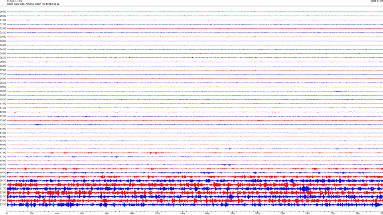The width and height of the screenshot is (383, 215).
Task: Select the 11:00 trace time label
Action: coord(3,104)
